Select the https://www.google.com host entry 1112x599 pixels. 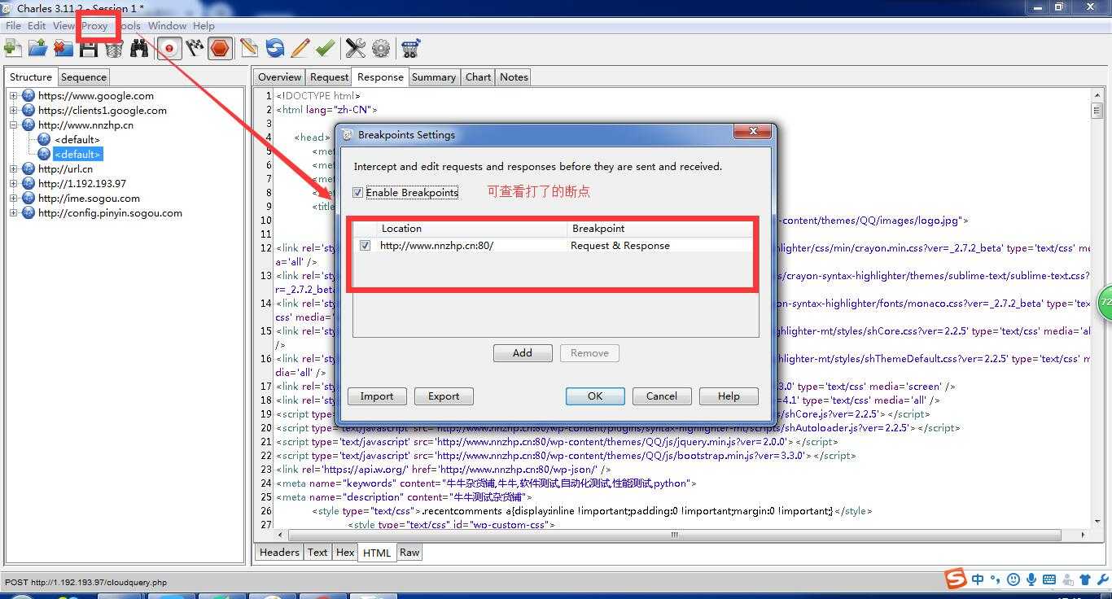point(95,96)
